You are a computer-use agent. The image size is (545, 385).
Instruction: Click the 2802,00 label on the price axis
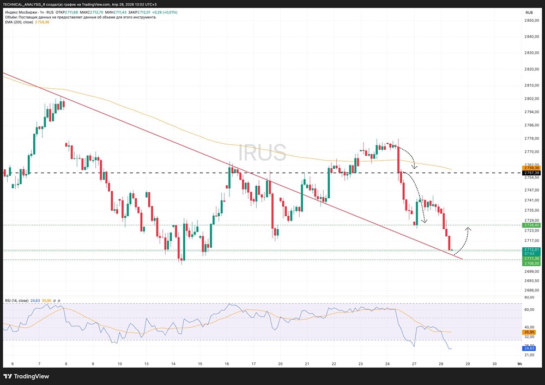[531, 99]
